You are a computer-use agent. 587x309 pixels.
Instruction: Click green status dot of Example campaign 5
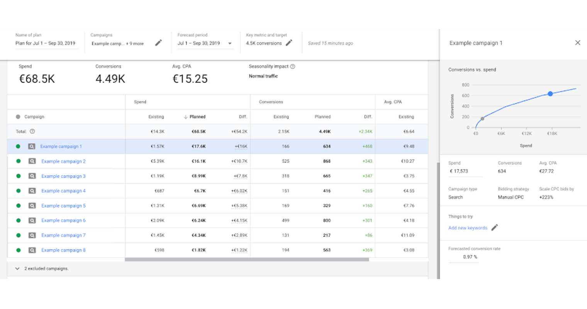(18, 205)
